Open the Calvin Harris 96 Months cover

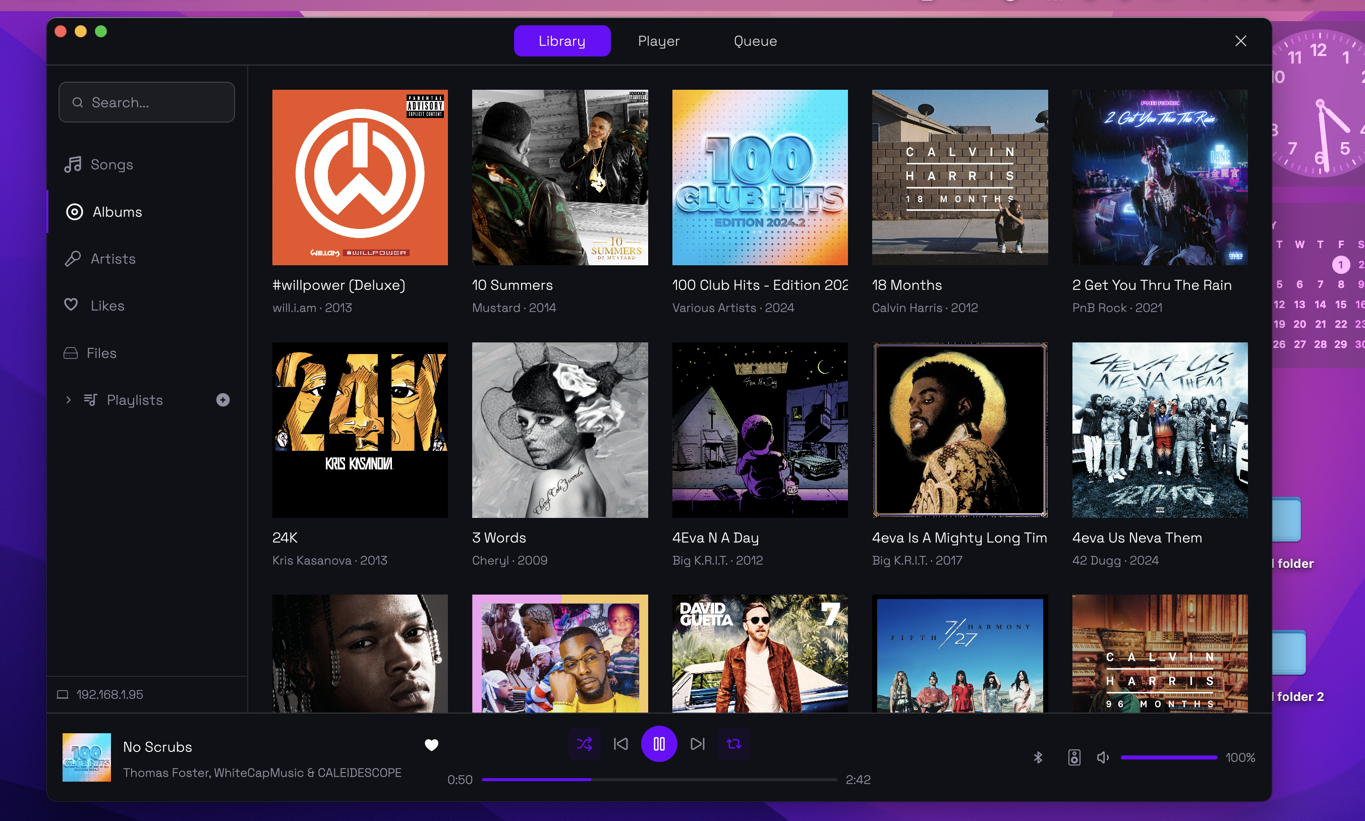pyautogui.click(x=1160, y=654)
